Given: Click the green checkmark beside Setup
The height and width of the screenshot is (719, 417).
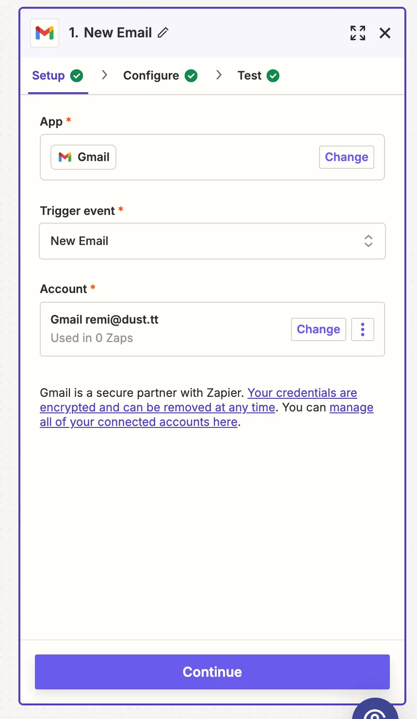Looking at the screenshot, I should [77, 76].
